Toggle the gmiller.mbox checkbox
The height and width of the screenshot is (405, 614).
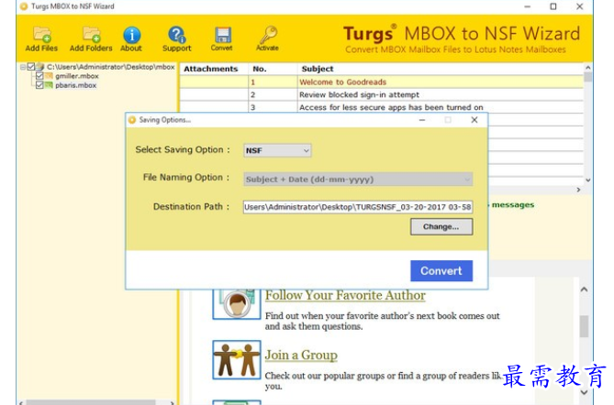(x=39, y=76)
